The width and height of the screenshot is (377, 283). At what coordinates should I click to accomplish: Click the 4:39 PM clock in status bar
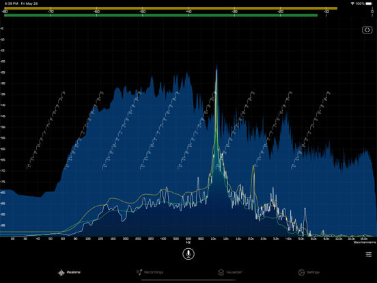pyautogui.click(x=11, y=3)
